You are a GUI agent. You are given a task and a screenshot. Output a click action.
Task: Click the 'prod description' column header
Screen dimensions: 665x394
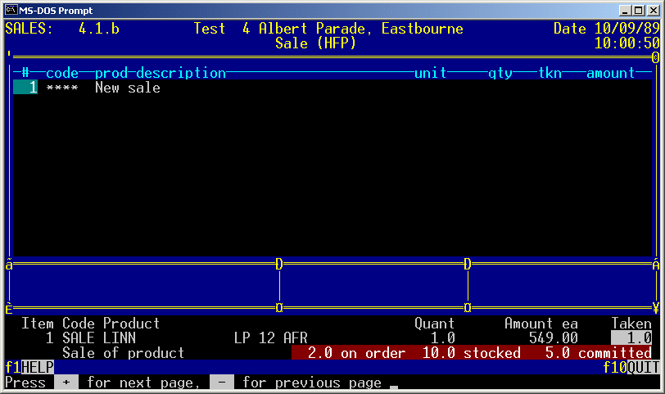pyautogui.click(x=160, y=73)
